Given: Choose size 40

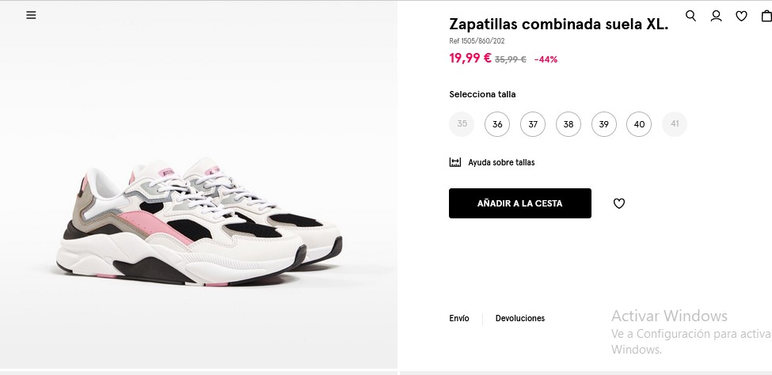Looking at the screenshot, I should pos(639,124).
